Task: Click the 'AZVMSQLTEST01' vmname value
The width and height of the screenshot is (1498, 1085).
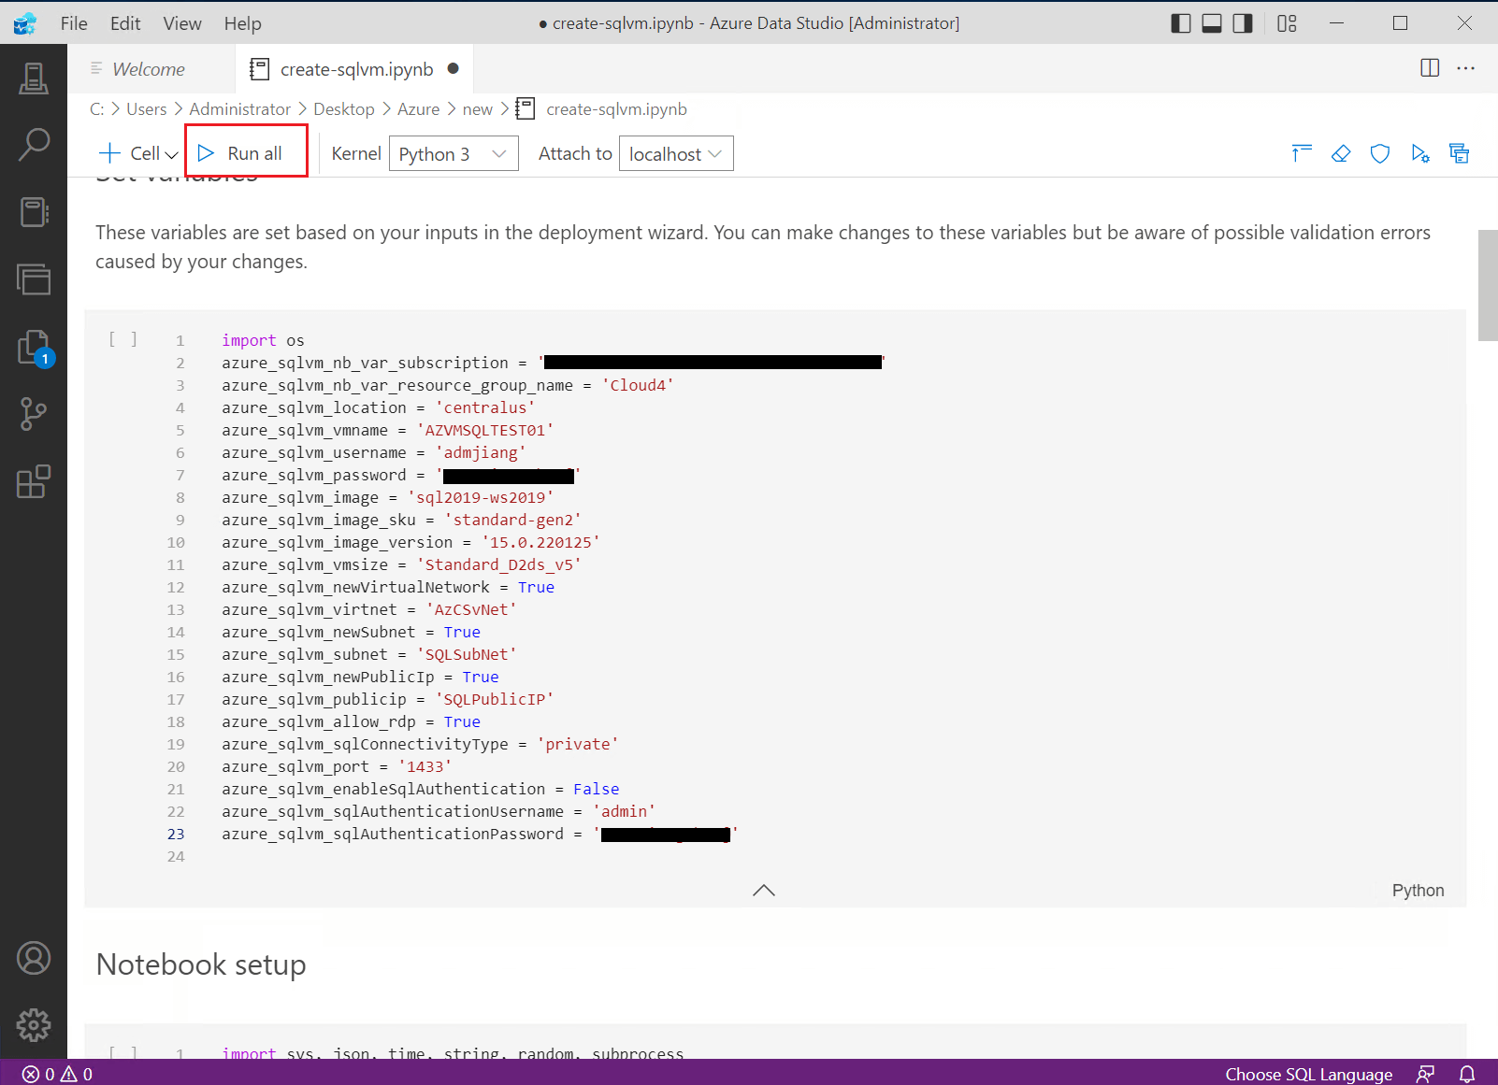Action: pos(485,430)
